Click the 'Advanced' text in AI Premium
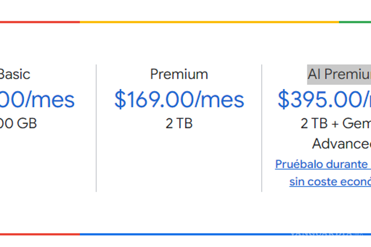Screen dimensions: 371x247 point(341,144)
